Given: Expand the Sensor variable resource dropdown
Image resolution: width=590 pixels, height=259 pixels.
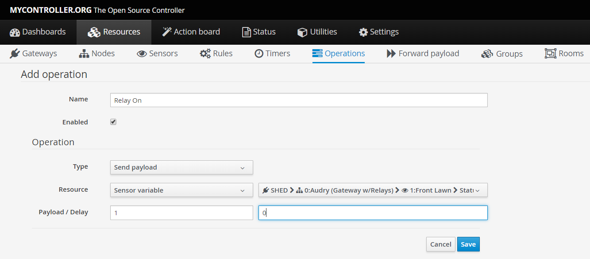Looking at the screenshot, I should 181,190.
